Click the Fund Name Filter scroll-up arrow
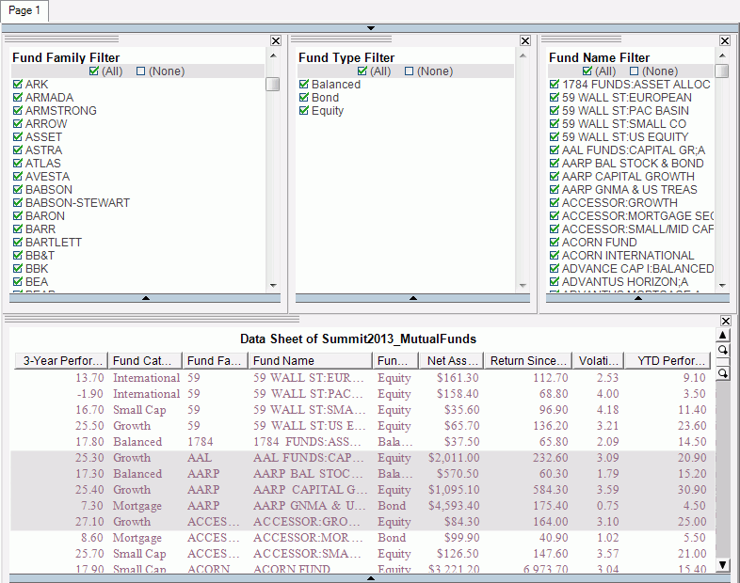This screenshot has width=740, height=583. [721, 56]
